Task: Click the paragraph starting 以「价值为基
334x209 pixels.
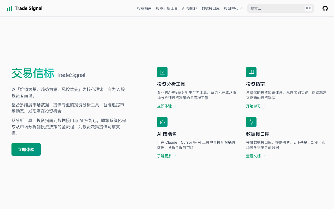Action: coord(68,92)
